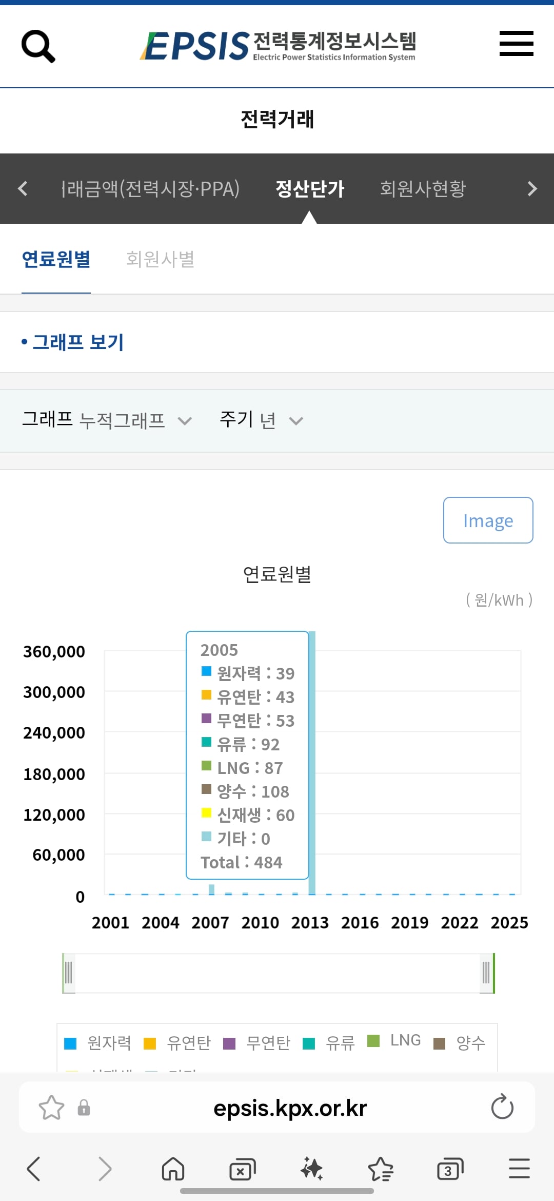Click the small bar at 2007

[211, 889]
